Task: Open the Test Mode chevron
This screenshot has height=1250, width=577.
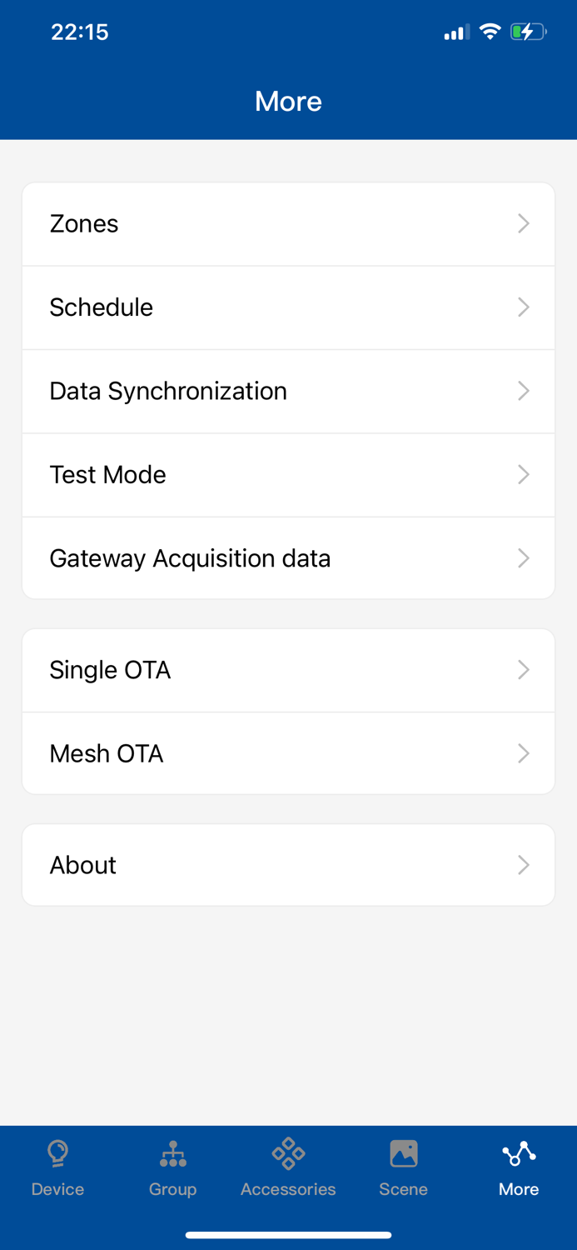Action: (524, 474)
